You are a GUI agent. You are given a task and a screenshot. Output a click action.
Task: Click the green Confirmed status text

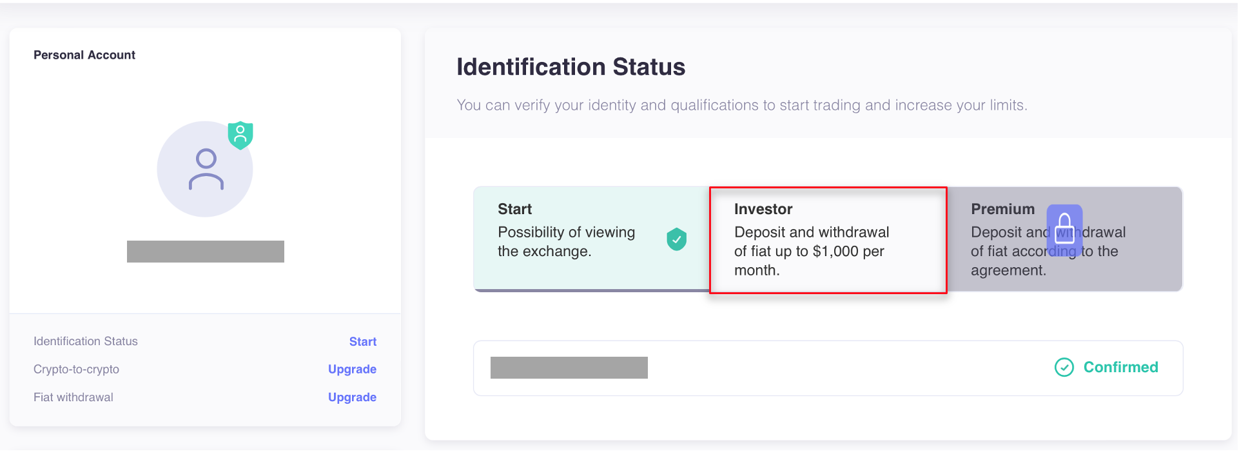tap(1120, 367)
